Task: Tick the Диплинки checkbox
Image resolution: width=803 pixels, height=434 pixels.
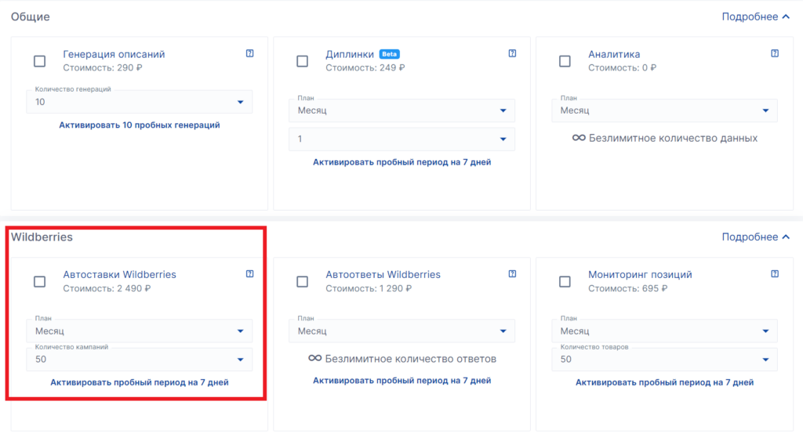Action: click(303, 61)
